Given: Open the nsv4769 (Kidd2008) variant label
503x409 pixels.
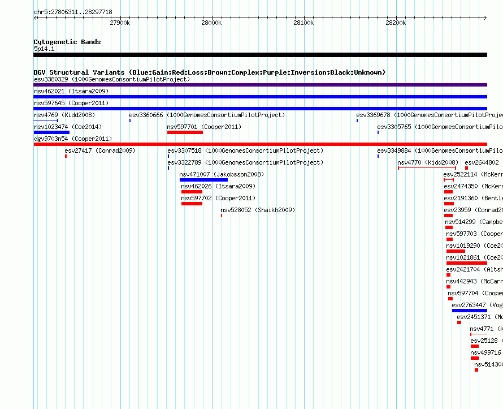Looking at the screenshot, I should 64,115.
